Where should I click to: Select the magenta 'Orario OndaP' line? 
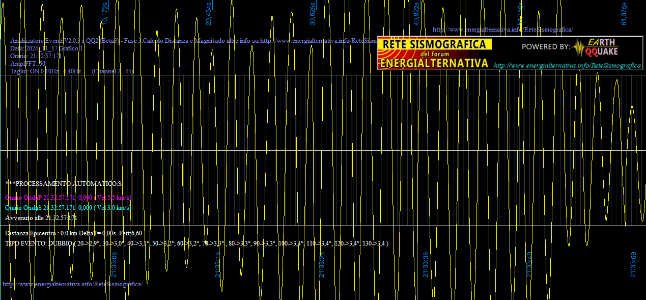pos(69,197)
